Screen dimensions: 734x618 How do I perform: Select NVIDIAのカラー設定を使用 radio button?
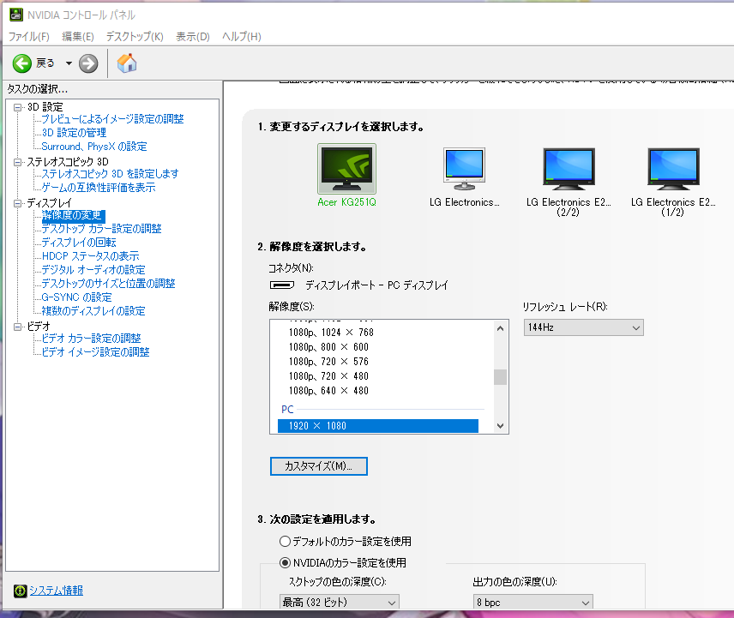point(285,563)
